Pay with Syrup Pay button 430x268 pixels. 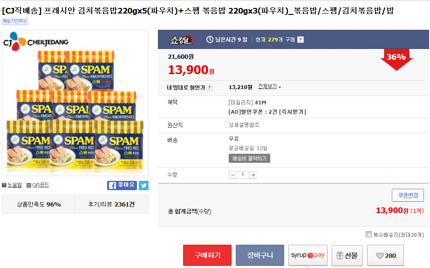tap(307, 255)
